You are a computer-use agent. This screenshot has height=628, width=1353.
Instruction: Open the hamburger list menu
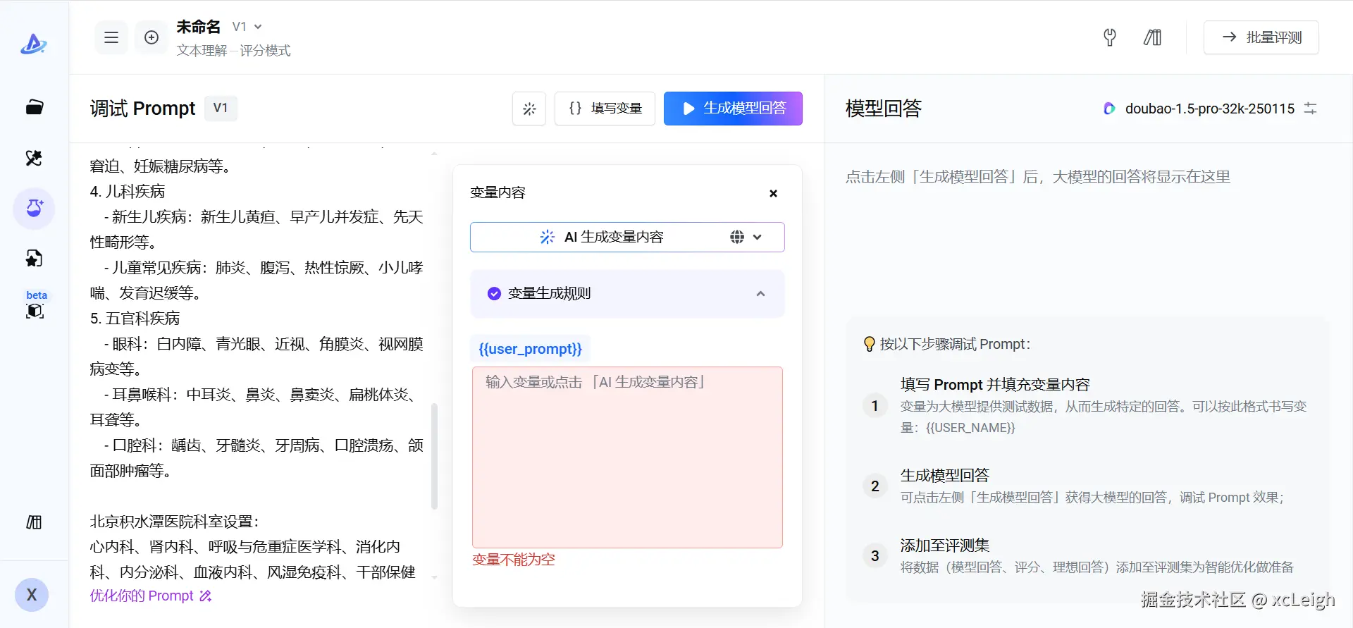click(x=111, y=37)
